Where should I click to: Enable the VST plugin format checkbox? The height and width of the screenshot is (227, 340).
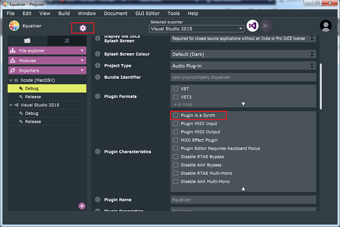175,89
